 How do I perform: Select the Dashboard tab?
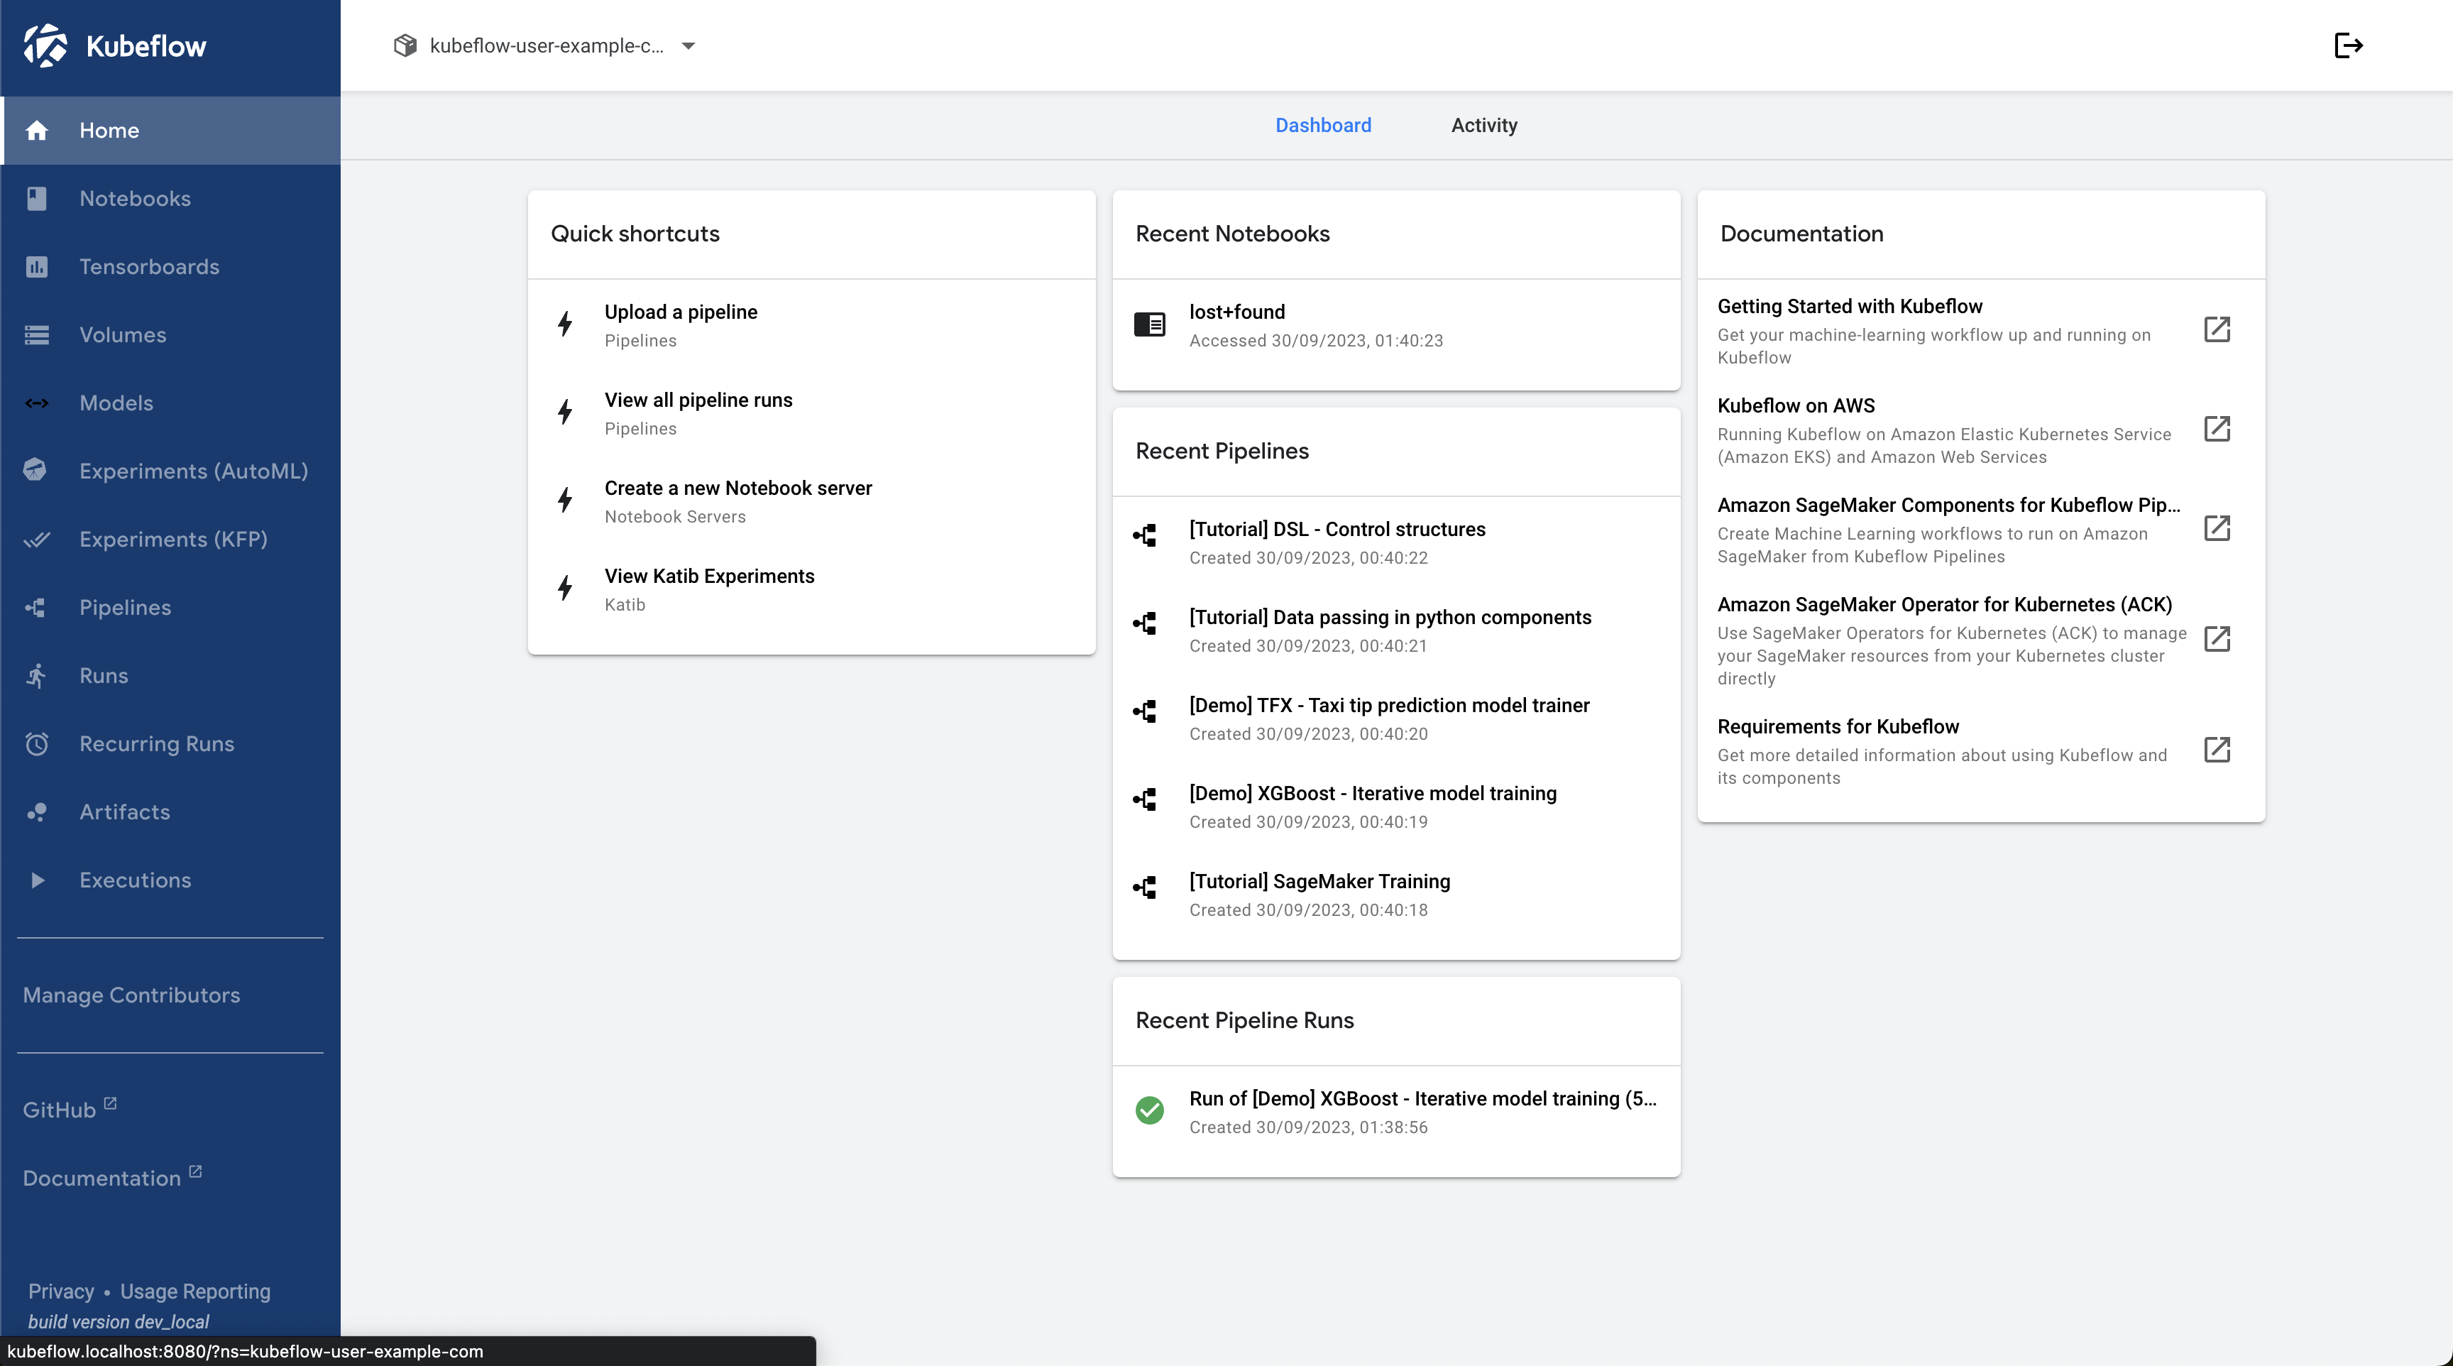pos(1323,125)
